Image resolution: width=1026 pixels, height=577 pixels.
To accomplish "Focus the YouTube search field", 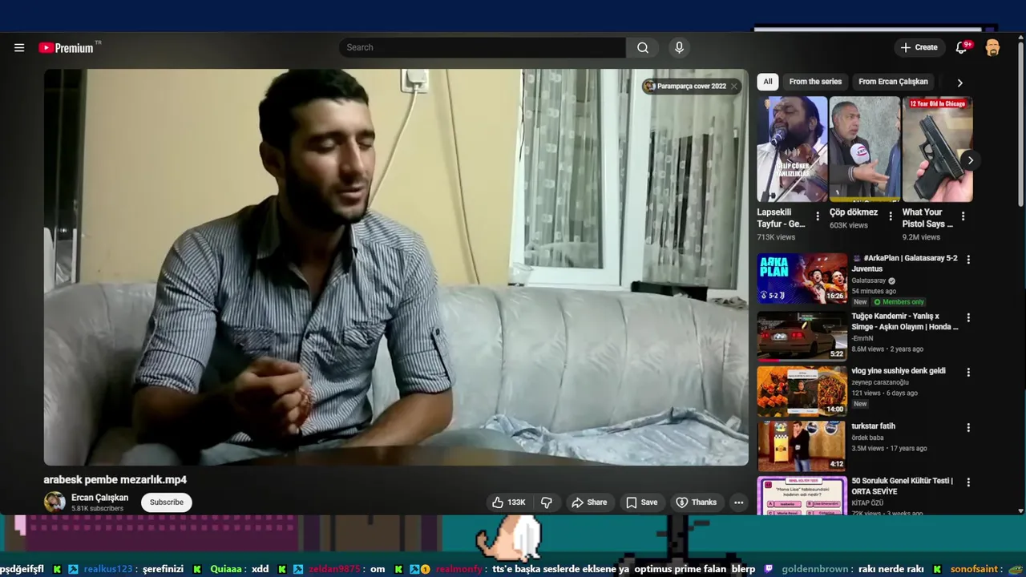I will (482, 47).
